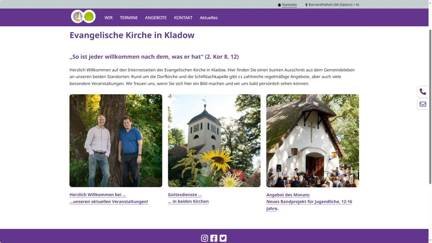Click the accessibility figure icon in top bar
Viewport: 432px width, 243px height.
(306, 5)
